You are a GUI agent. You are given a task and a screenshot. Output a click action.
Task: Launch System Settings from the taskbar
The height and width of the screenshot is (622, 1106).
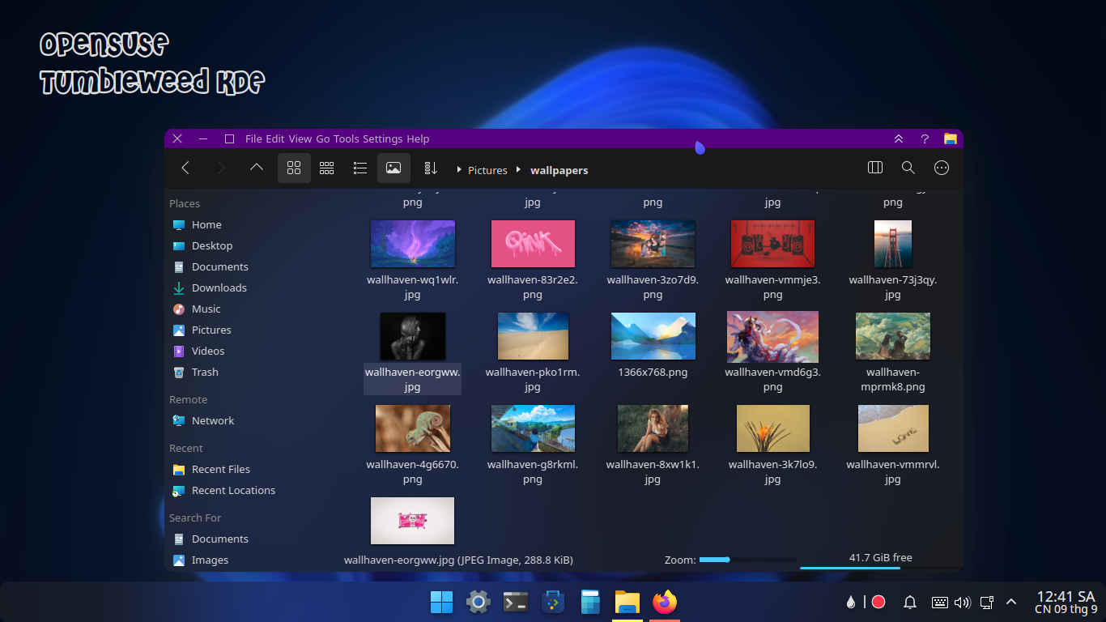coord(479,602)
